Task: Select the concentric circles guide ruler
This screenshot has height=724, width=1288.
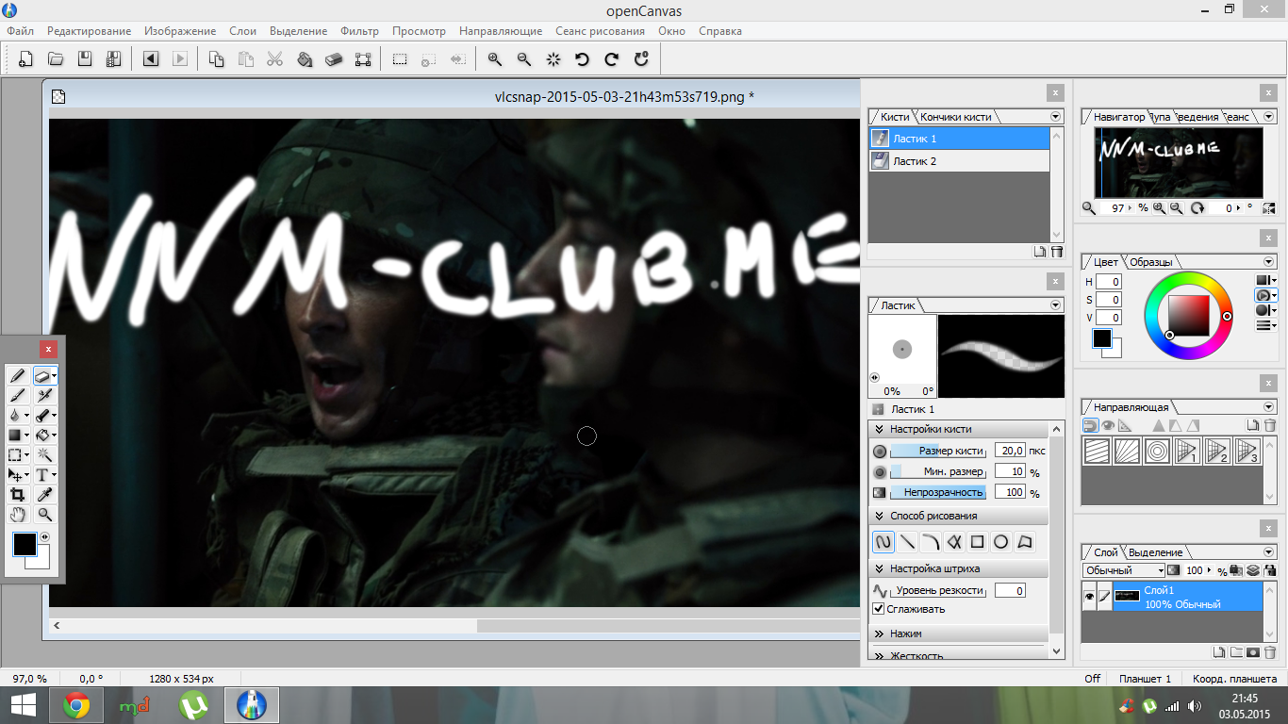Action: click(1157, 452)
